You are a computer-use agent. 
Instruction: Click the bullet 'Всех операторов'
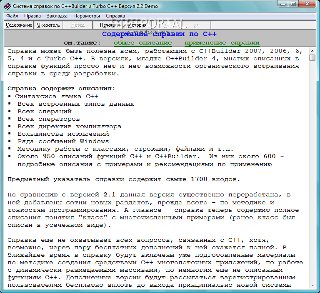(49, 119)
